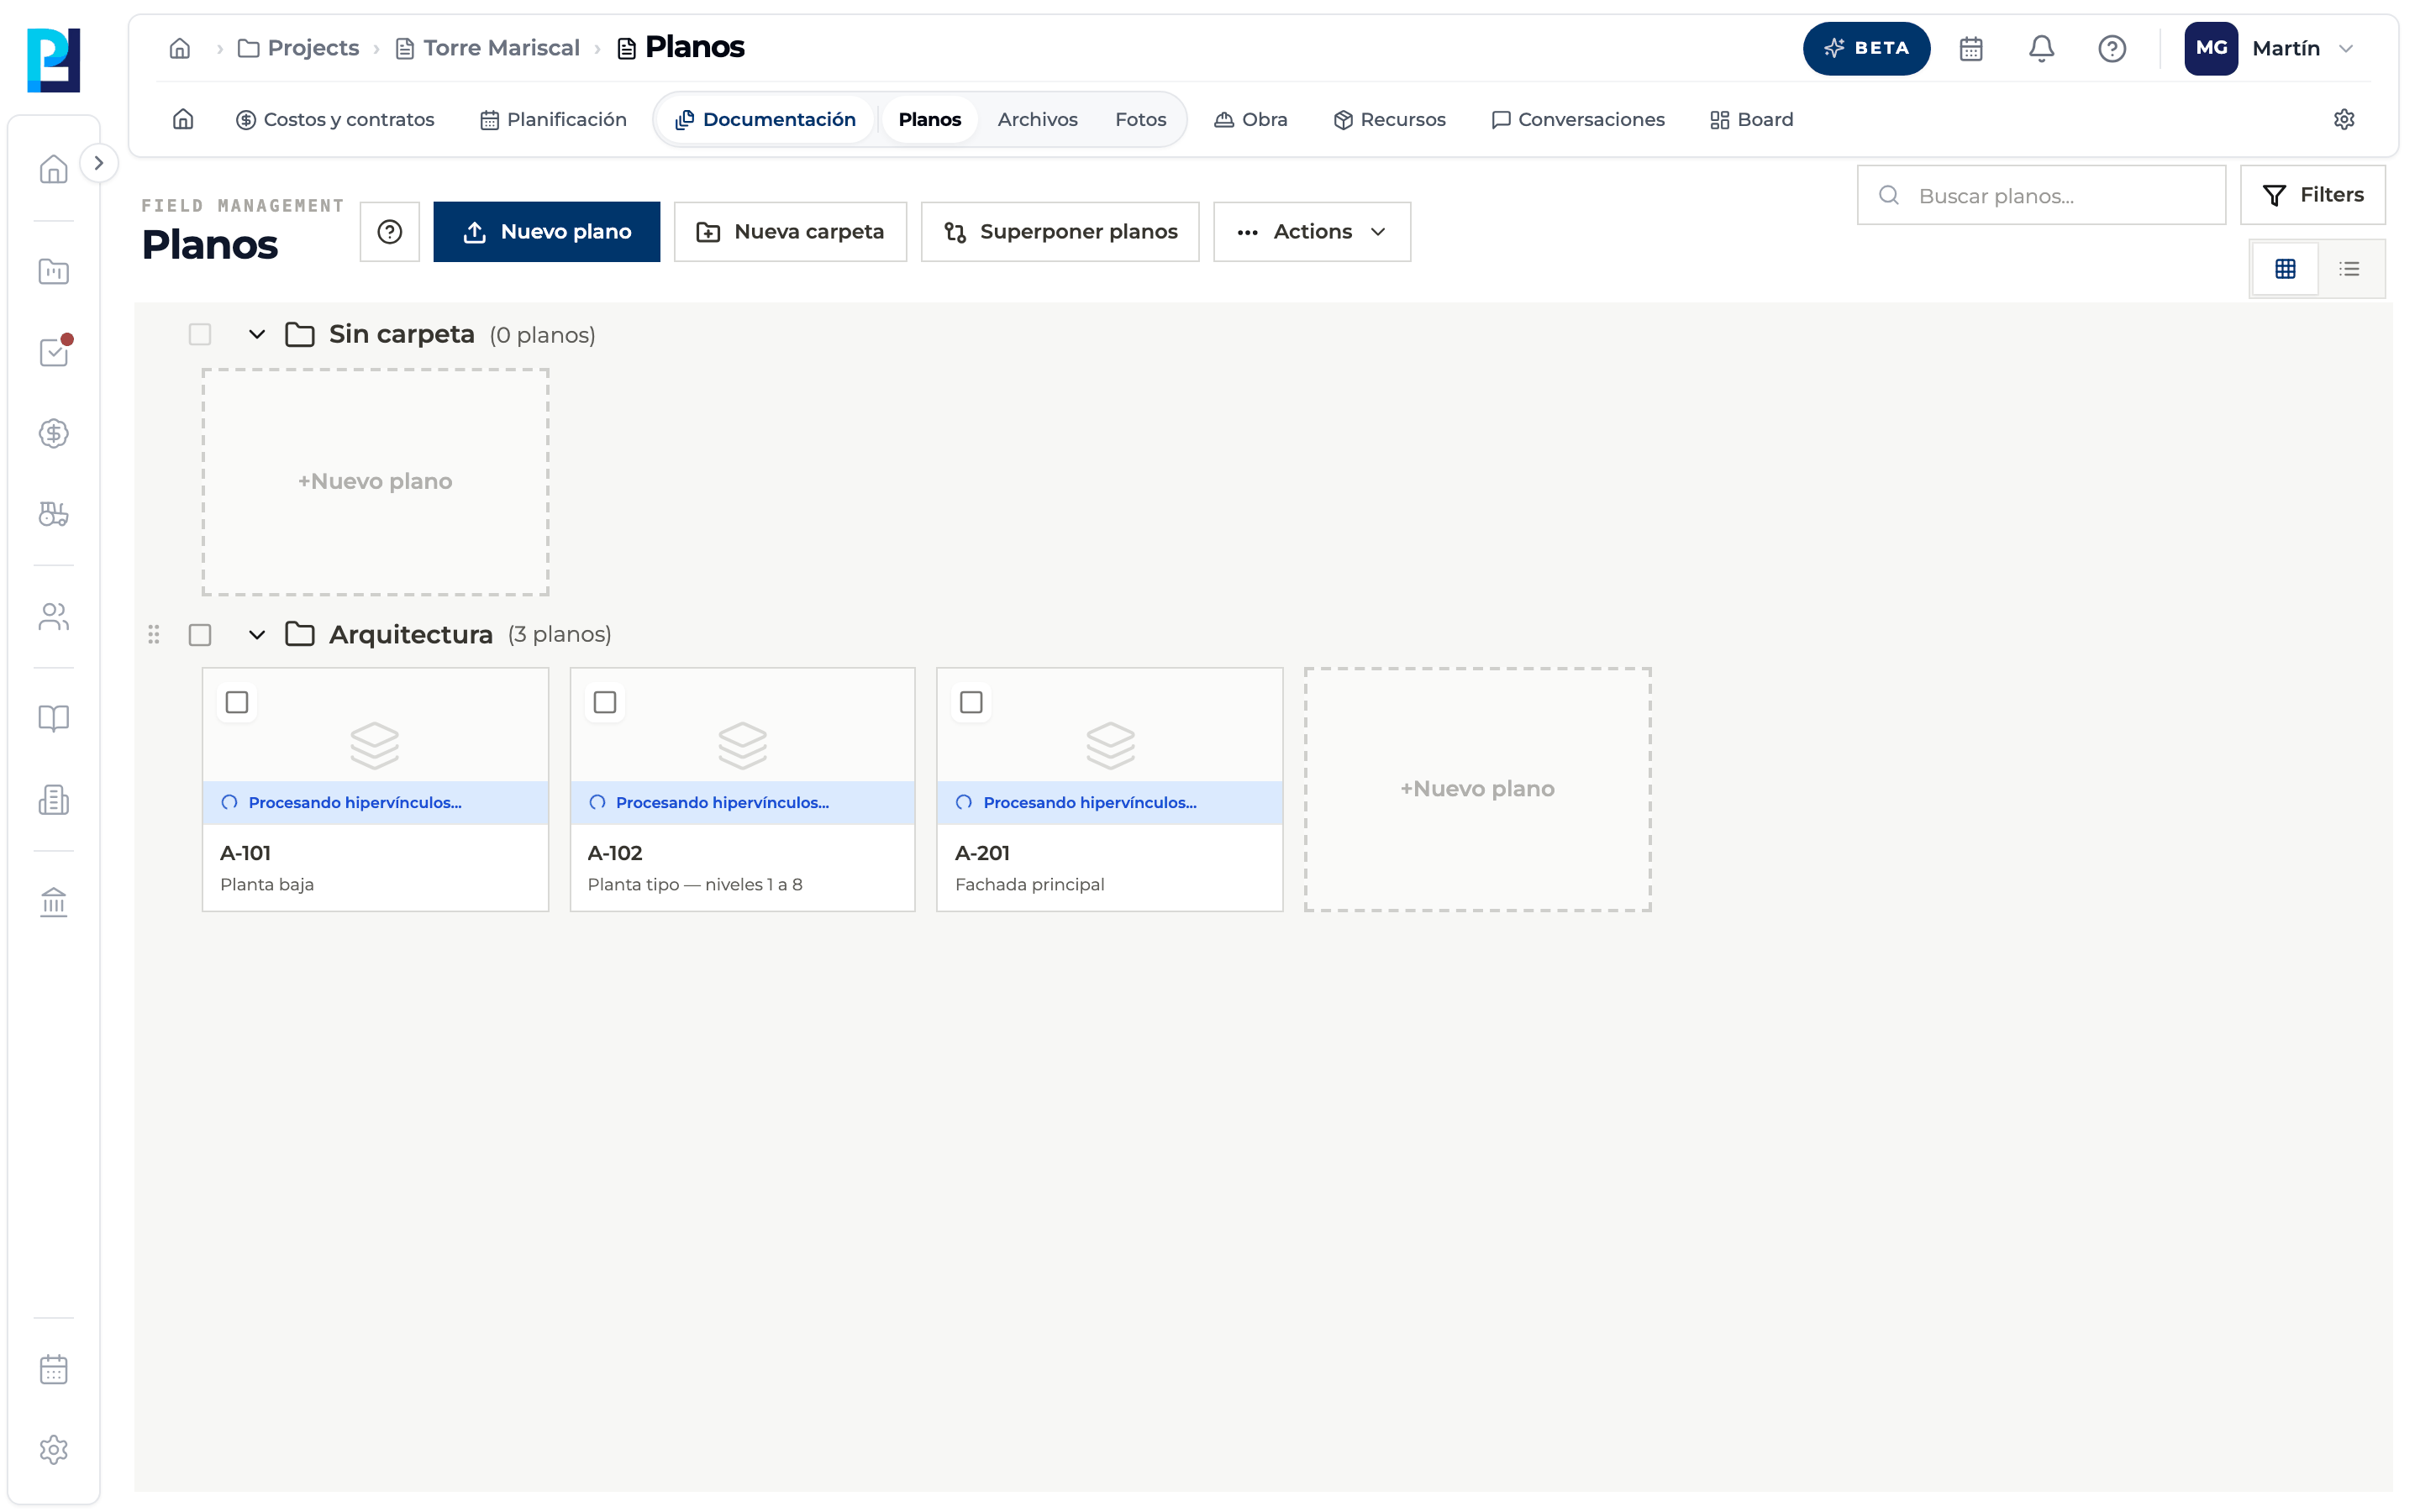Viewport: 2420px width, 1512px height.
Task: Open sidebar equipment tractor icon
Action: [x=54, y=514]
